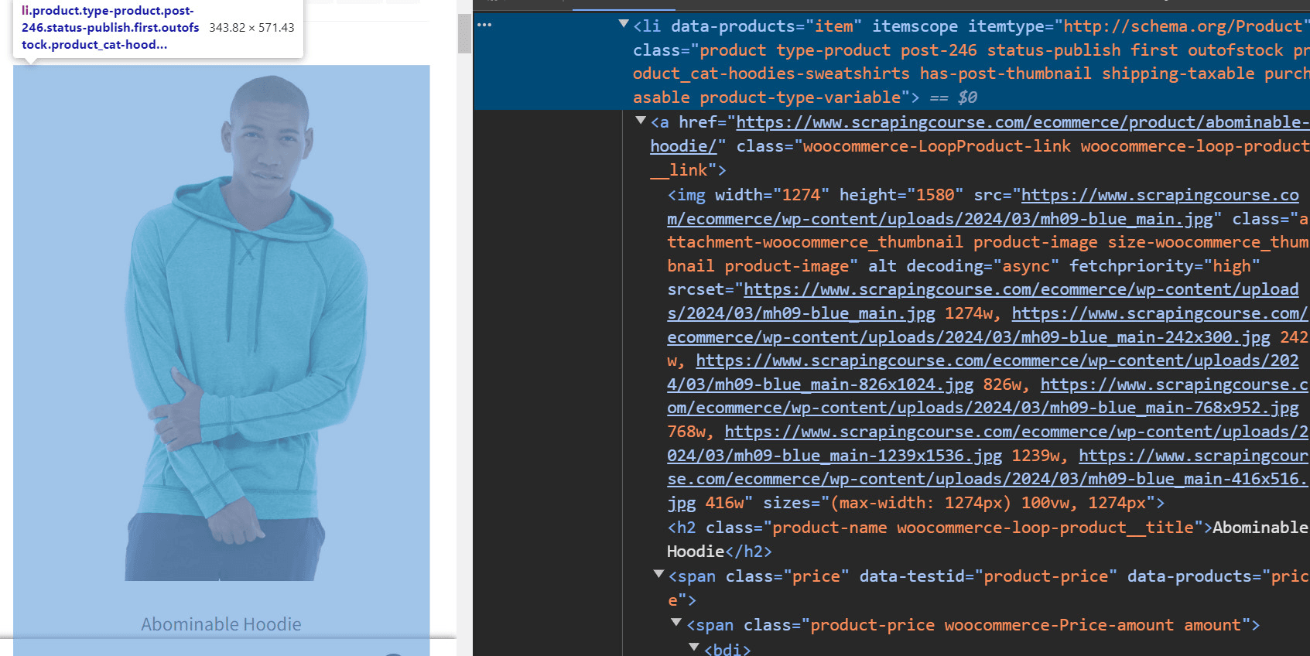Select the woocommerce-LoopProduct-link class text

click(x=936, y=146)
